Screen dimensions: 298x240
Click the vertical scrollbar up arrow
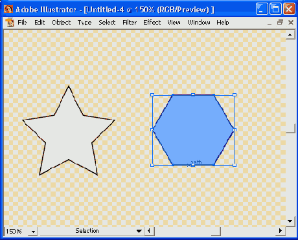(290, 34)
